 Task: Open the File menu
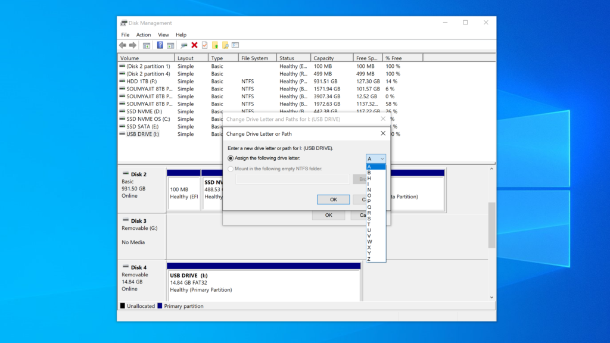click(125, 35)
